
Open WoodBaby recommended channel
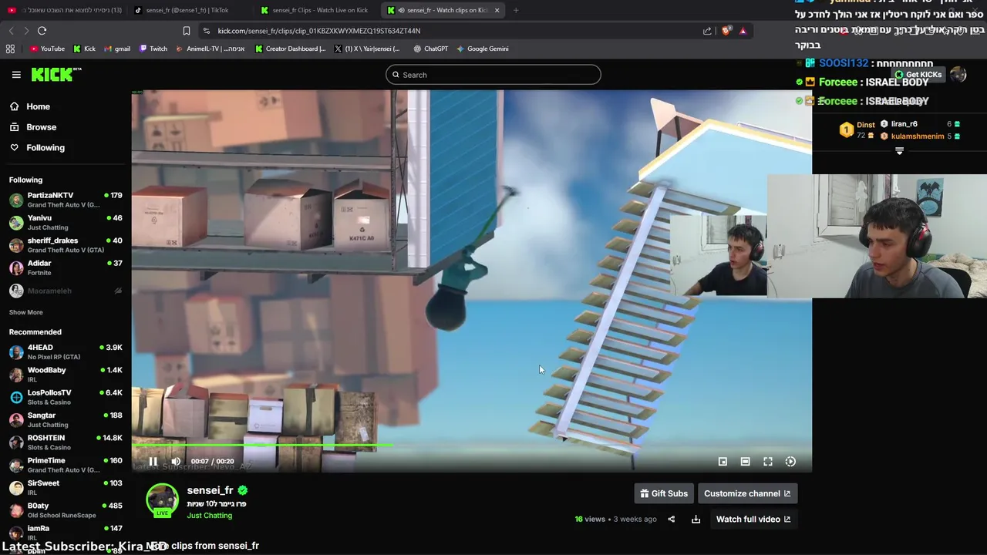point(66,375)
